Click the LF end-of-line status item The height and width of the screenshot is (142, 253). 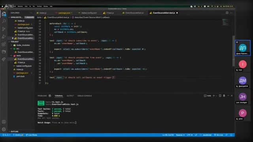click(x=196, y=135)
